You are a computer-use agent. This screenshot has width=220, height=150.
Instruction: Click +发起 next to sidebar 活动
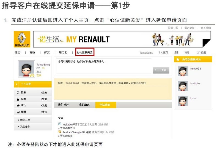[x=44, y=106]
